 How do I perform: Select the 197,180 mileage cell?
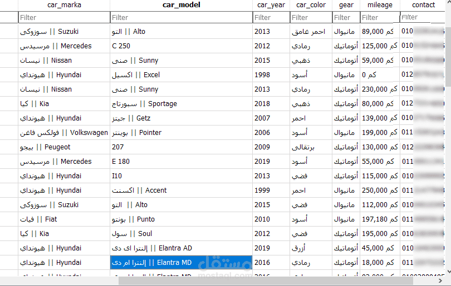(x=380, y=219)
